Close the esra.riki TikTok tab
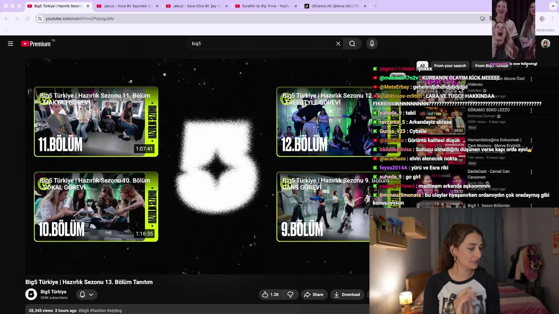559x314 pixels. click(365, 6)
